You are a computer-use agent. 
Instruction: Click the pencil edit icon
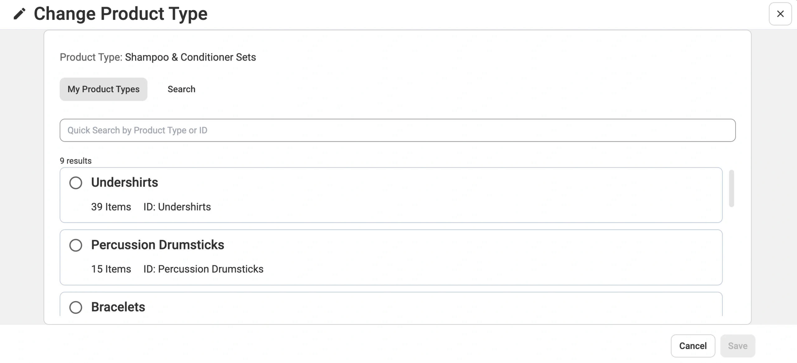tap(19, 14)
